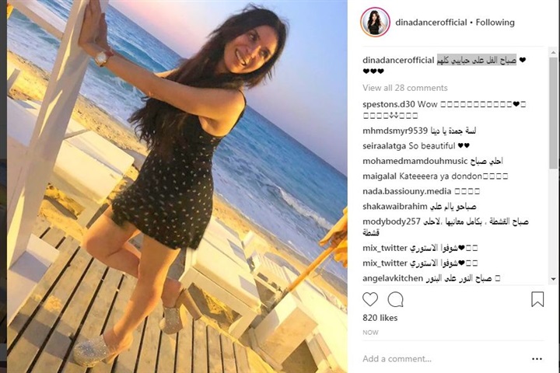Like the post with the heart icon
Screen dimensions: 560x373
click(370, 299)
